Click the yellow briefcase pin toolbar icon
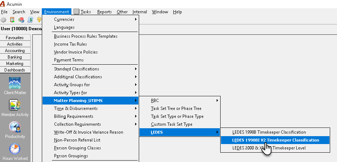 [x=39, y=20]
